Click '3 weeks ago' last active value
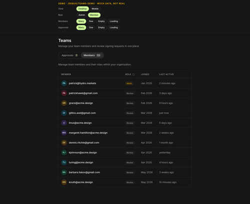This screenshot has width=250, height=204. tap(166, 172)
